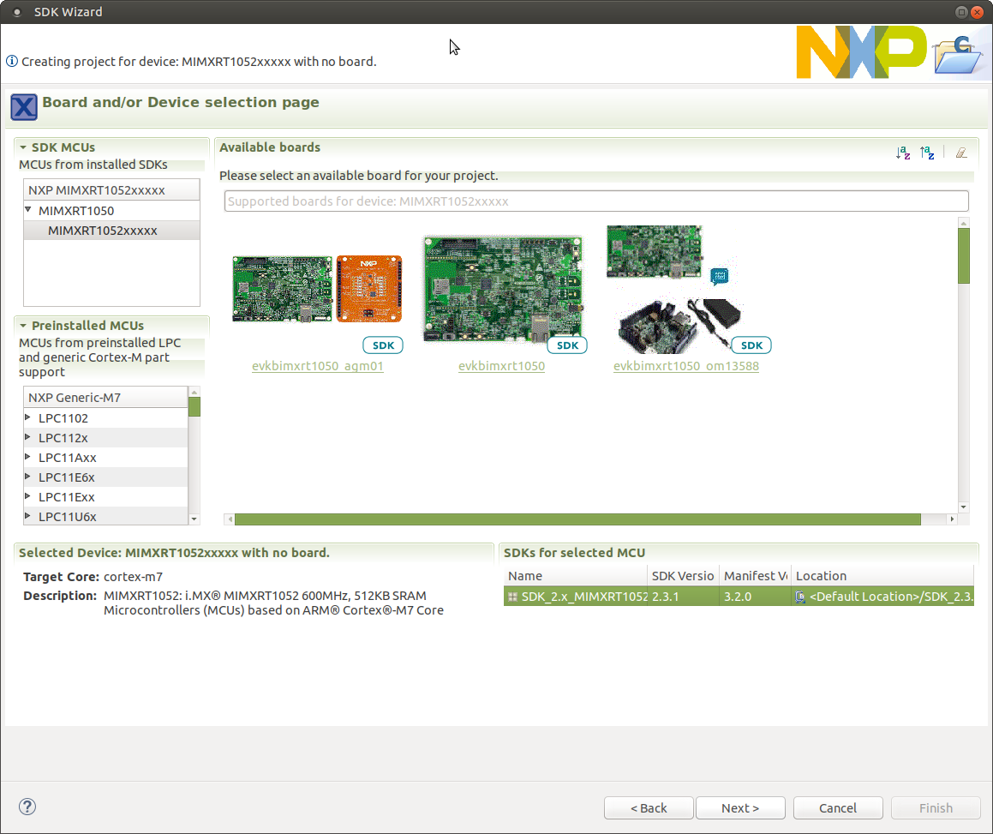The image size is (993, 834).
Task: Click the NXP Generic-M7 list header
Action: point(105,398)
